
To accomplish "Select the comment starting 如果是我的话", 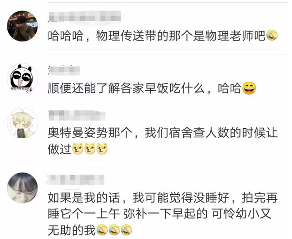I will click(x=163, y=213).
